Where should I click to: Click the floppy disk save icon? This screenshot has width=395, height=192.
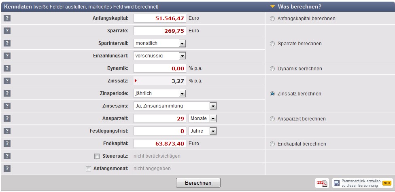tap(337, 183)
